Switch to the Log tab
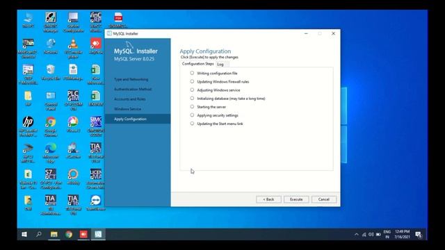The image size is (445, 250). tap(220, 65)
